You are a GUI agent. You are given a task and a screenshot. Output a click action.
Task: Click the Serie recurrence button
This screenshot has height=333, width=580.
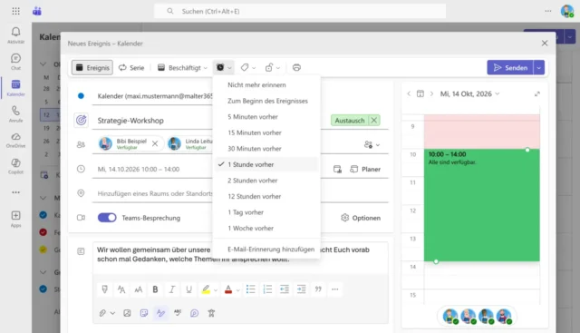click(x=131, y=67)
